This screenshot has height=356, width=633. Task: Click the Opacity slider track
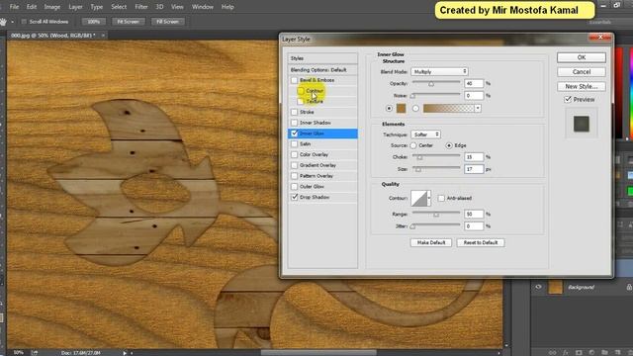(x=436, y=83)
